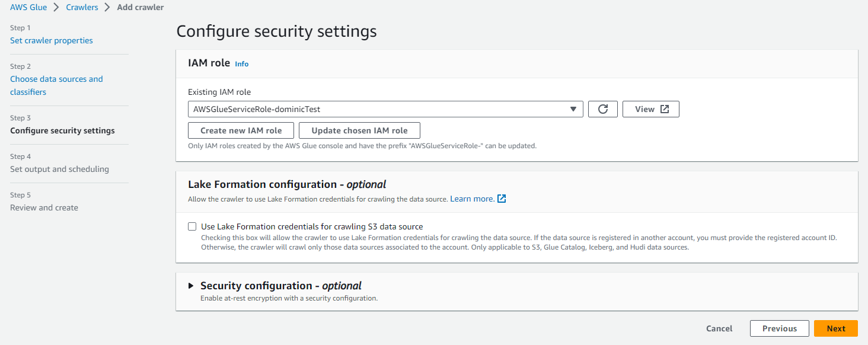Open the Existing IAM role dropdown
This screenshot has height=345, width=868.
(x=385, y=109)
